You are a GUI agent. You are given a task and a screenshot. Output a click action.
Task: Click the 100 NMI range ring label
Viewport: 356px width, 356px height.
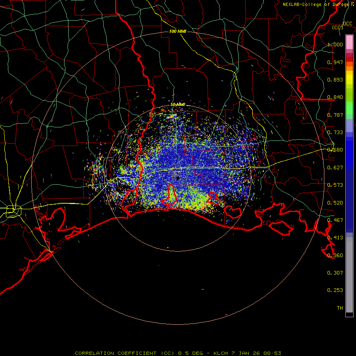point(178,31)
